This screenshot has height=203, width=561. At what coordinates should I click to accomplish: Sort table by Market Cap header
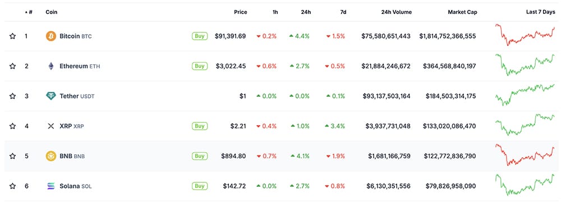coord(462,12)
